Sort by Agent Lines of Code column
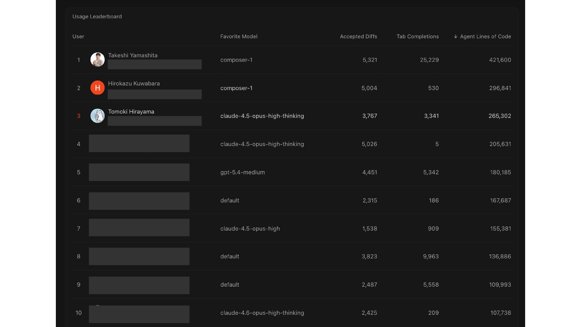The width and height of the screenshot is (581, 327). click(x=485, y=37)
